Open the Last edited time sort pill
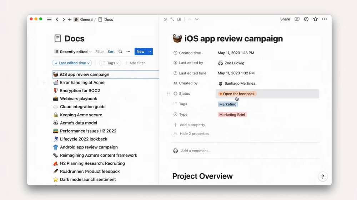 point(72,63)
